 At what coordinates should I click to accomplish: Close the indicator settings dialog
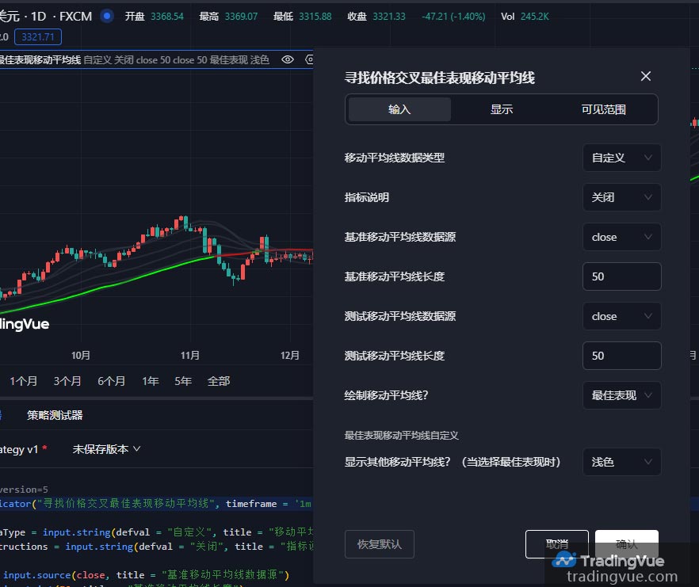(645, 76)
